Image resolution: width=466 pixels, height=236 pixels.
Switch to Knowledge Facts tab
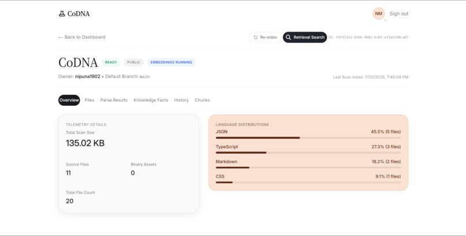(x=151, y=100)
